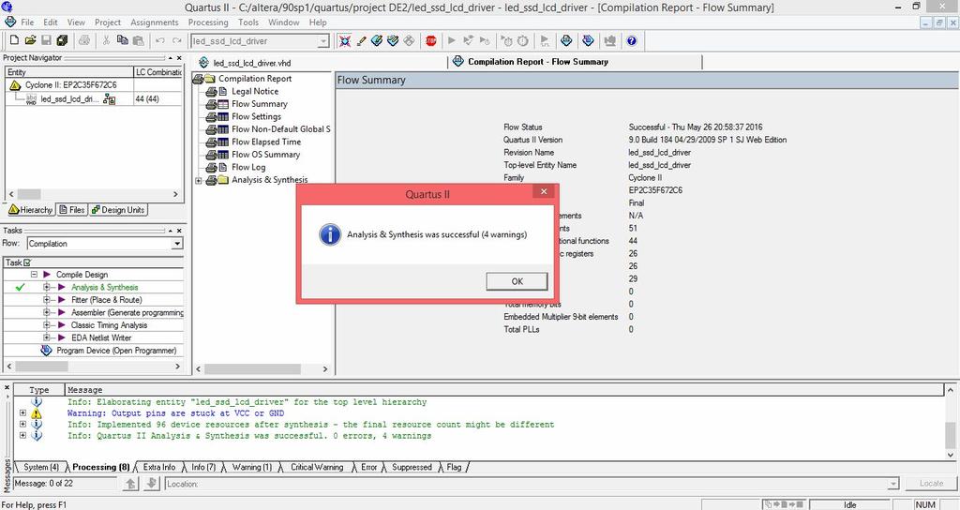Viewport: 960px width, 510px height.
Task: Click the red STOP processing icon
Action: [431, 41]
